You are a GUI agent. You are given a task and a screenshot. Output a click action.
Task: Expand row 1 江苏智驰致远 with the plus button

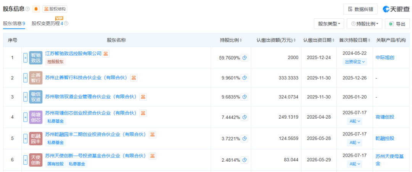click(x=25, y=58)
